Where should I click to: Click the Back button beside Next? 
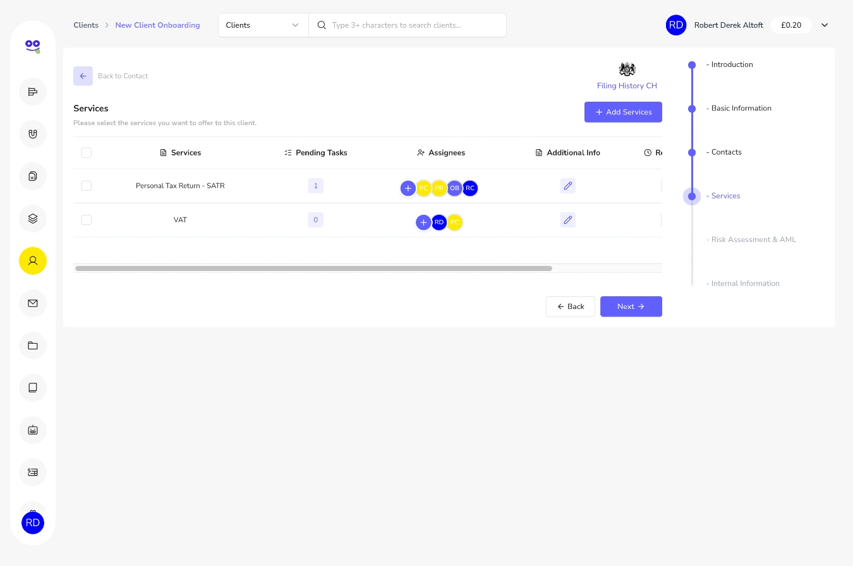571,306
